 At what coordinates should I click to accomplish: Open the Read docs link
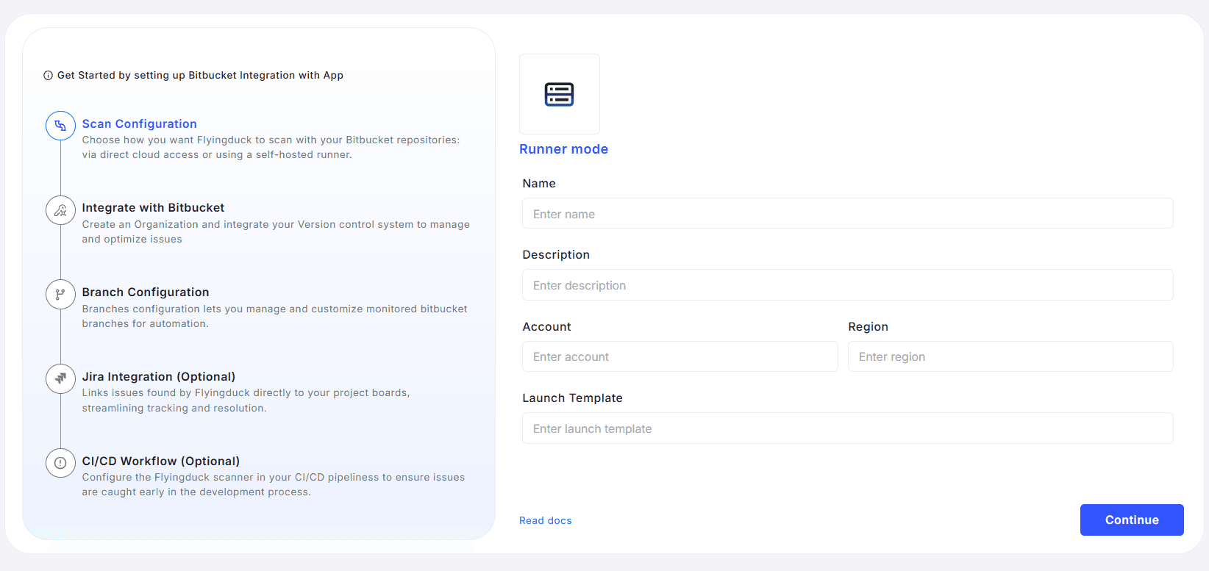[545, 520]
